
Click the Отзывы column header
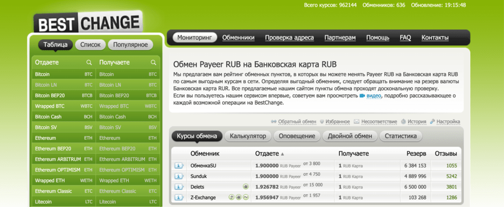click(446, 154)
